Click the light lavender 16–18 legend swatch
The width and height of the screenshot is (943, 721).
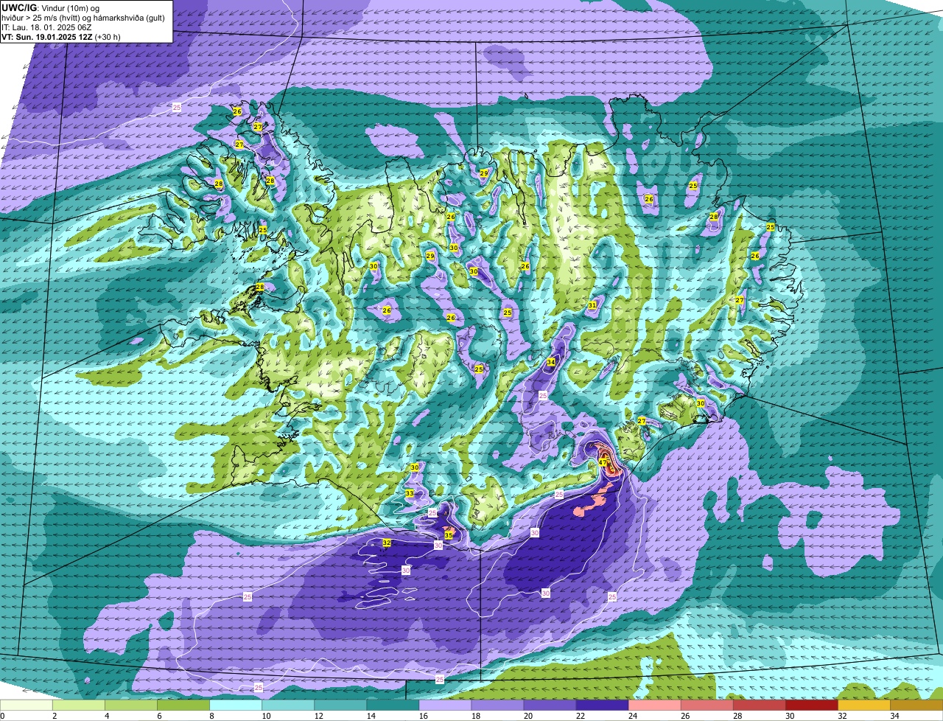pyautogui.click(x=446, y=705)
